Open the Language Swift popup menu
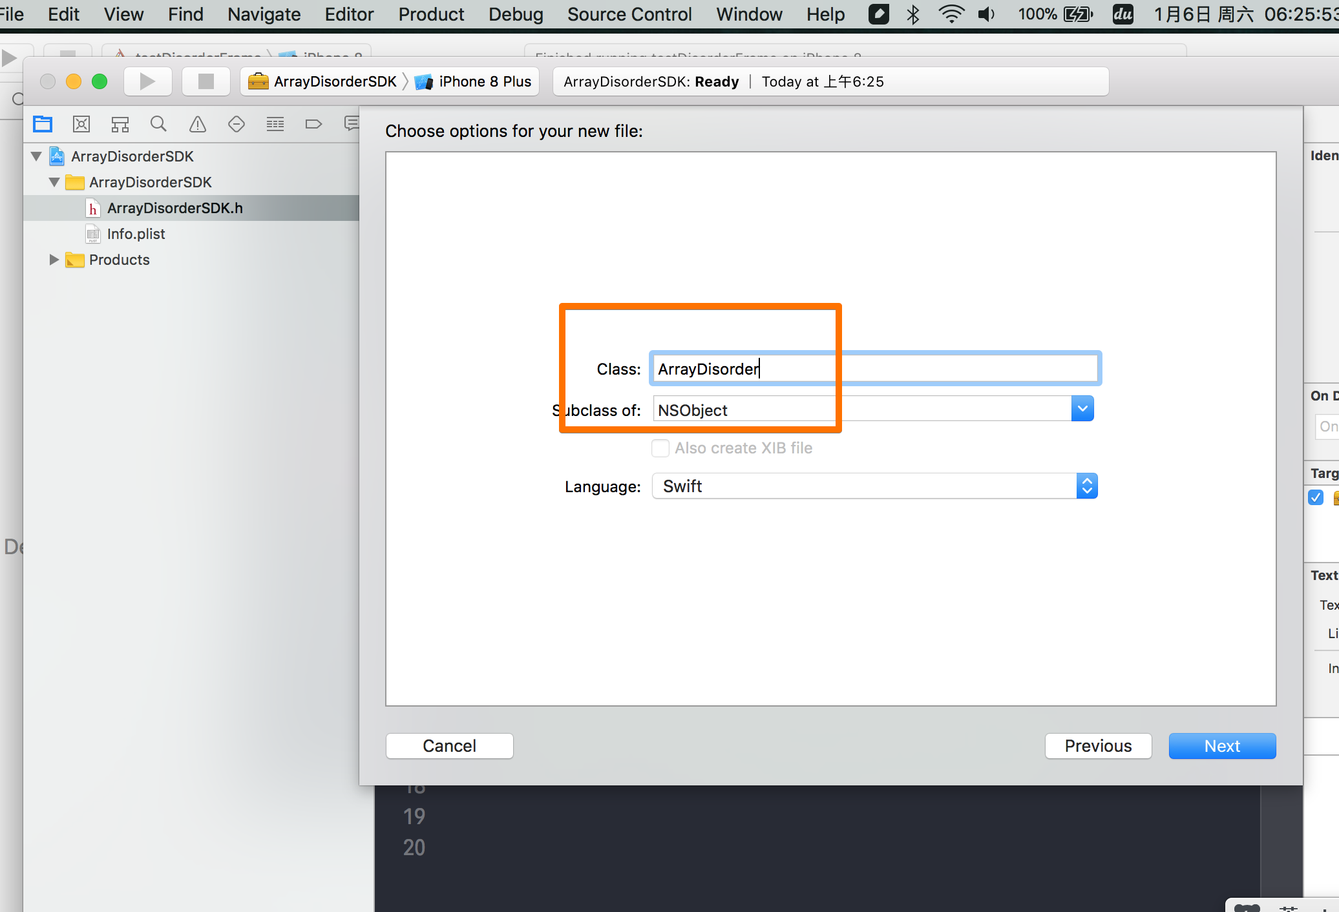 [x=874, y=486]
